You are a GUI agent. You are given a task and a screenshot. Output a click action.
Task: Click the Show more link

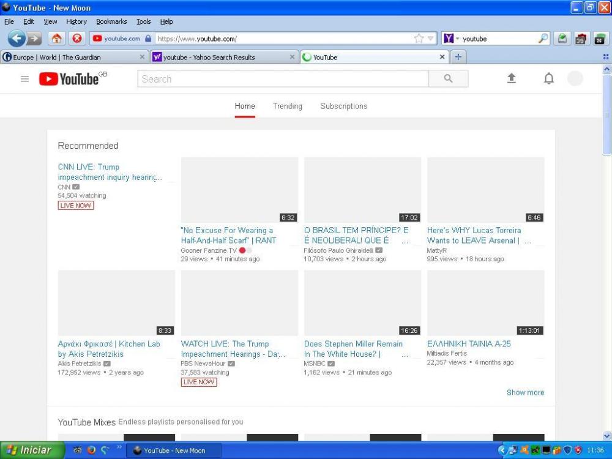pyautogui.click(x=525, y=392)
